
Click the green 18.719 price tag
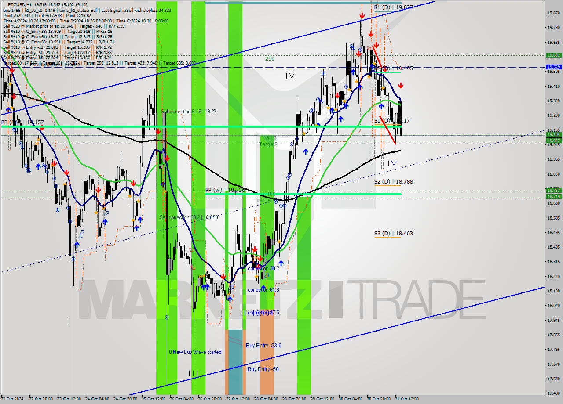pos(553,196)
